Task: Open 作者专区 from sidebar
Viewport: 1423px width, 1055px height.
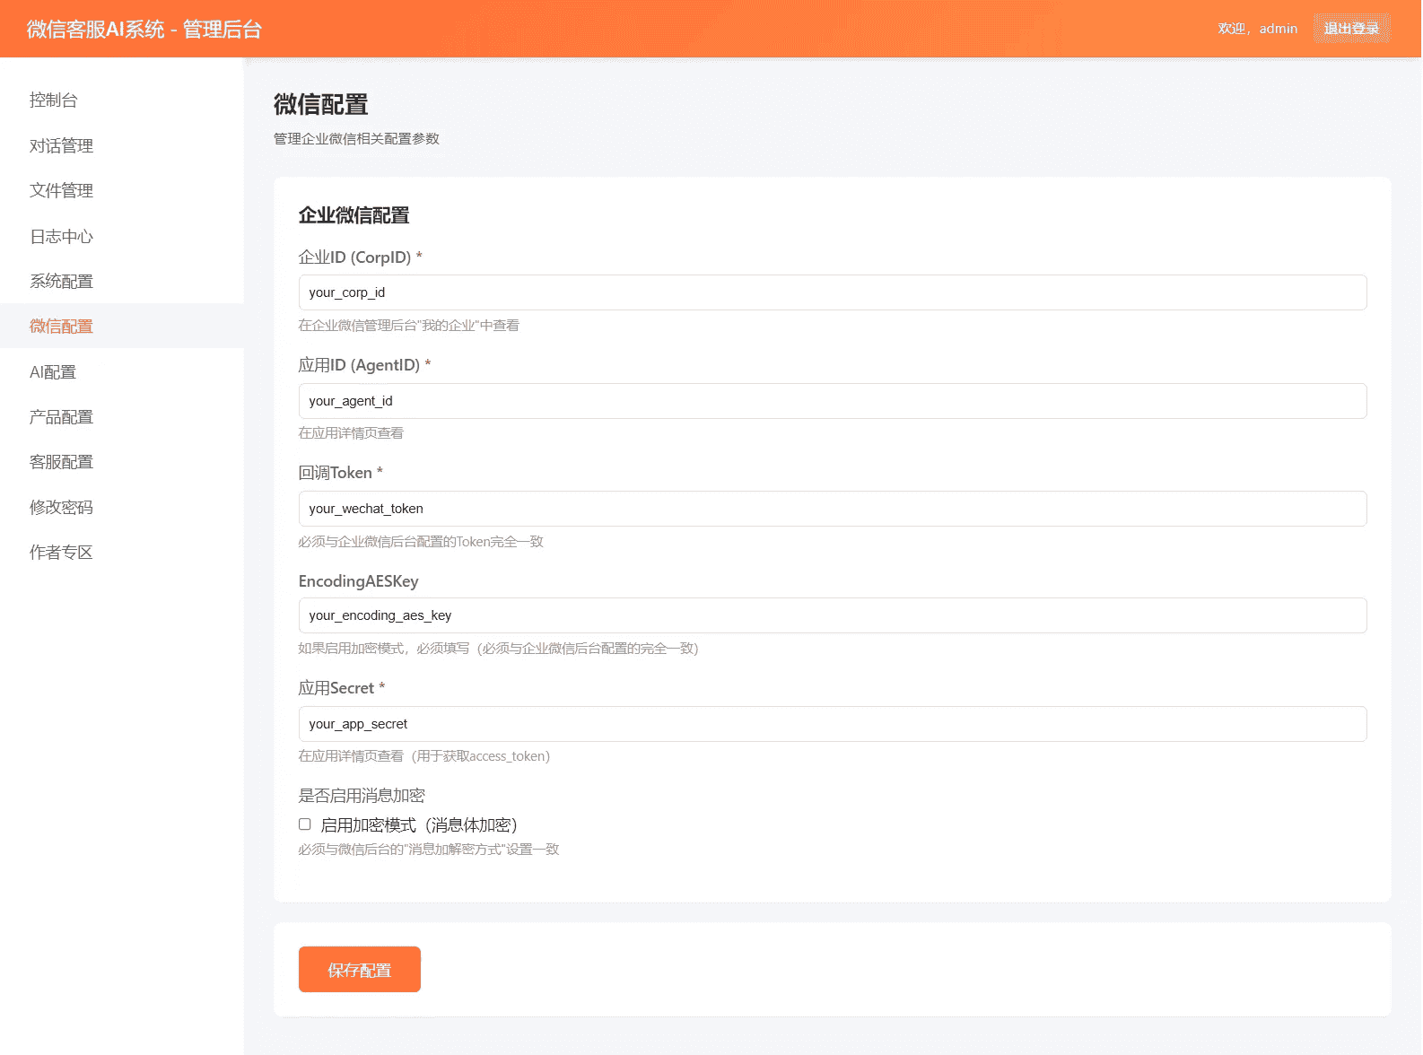Action: [x=61, y=552]
